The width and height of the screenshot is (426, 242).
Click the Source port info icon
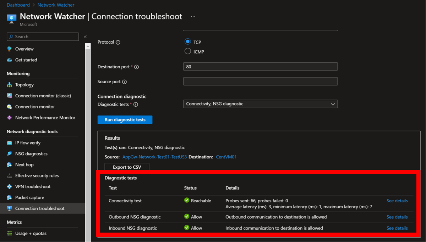124,82
